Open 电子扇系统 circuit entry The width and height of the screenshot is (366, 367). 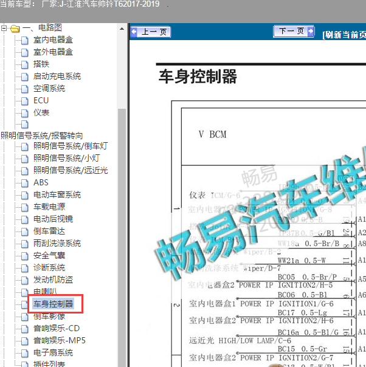coord(53,353)
